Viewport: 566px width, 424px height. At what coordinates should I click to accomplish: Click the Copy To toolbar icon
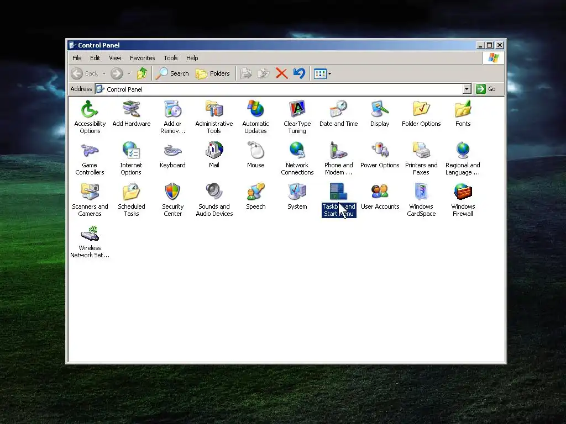point(264,73)
